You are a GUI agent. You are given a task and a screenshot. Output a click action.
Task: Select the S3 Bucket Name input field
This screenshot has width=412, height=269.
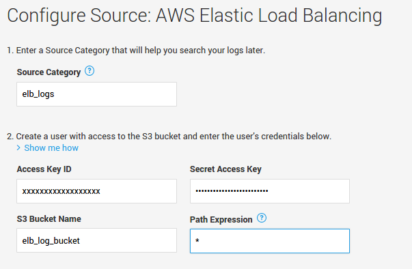coord(97,240)
